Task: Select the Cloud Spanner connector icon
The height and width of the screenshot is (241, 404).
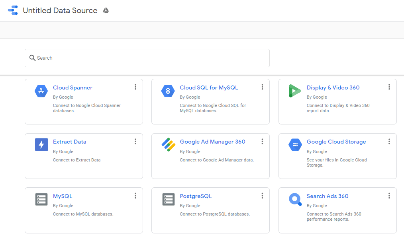Action: tap(41, 91)
